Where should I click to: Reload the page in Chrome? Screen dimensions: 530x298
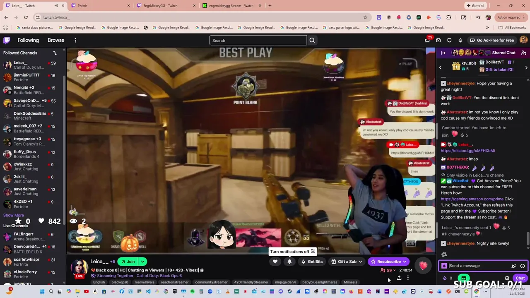point(26,17)
